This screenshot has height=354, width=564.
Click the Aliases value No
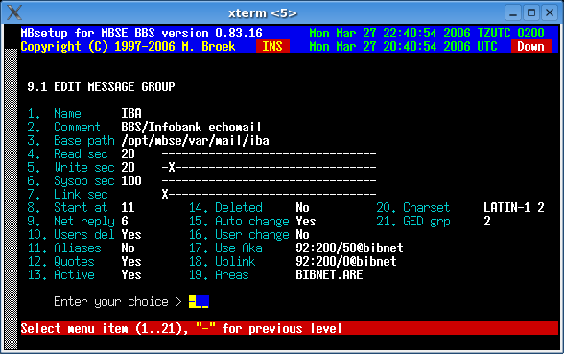[128, 248]
